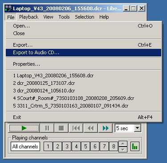Open Properties... from the File menu
The image size is (167, 163).
[x=83, y=64]
